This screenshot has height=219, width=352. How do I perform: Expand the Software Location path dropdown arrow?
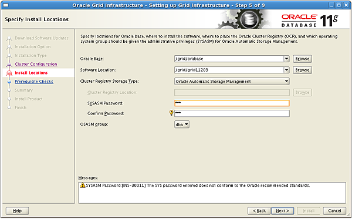point(286,70)
